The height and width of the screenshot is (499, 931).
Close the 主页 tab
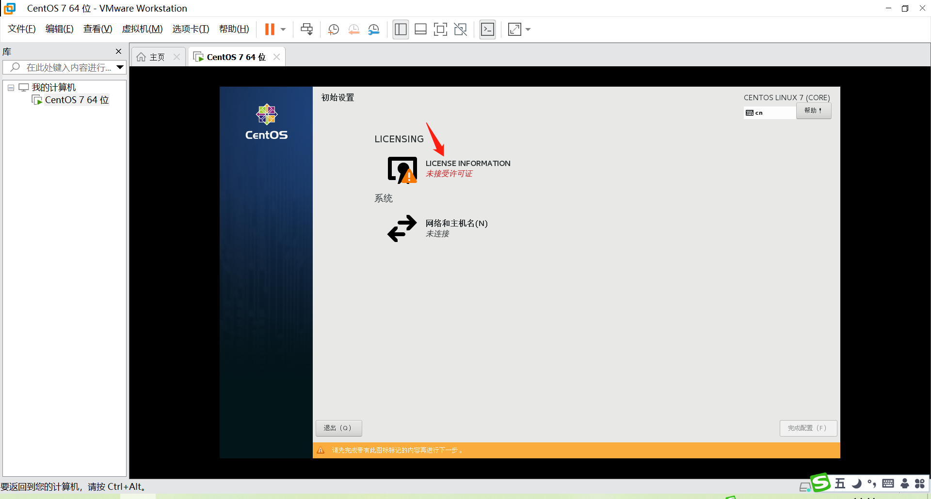tap(177, 57)
